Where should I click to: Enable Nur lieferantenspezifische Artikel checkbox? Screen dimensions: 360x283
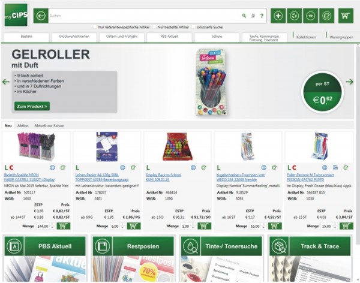click(95, 27)
